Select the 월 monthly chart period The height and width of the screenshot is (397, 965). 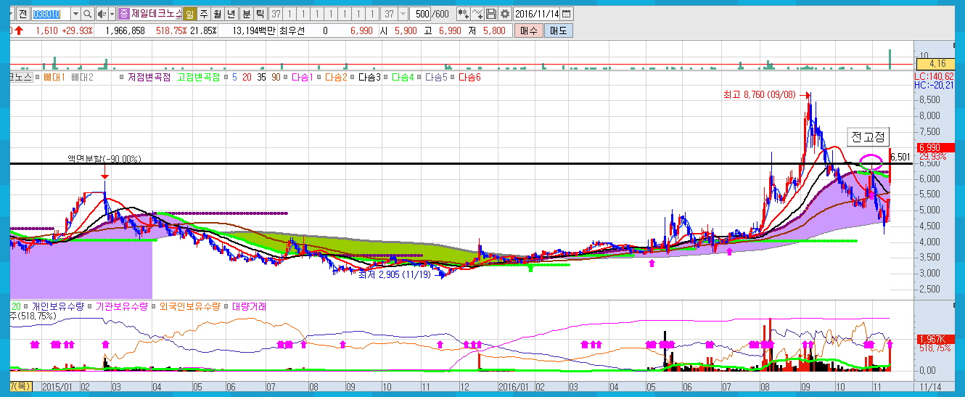(x=217, y=14)
